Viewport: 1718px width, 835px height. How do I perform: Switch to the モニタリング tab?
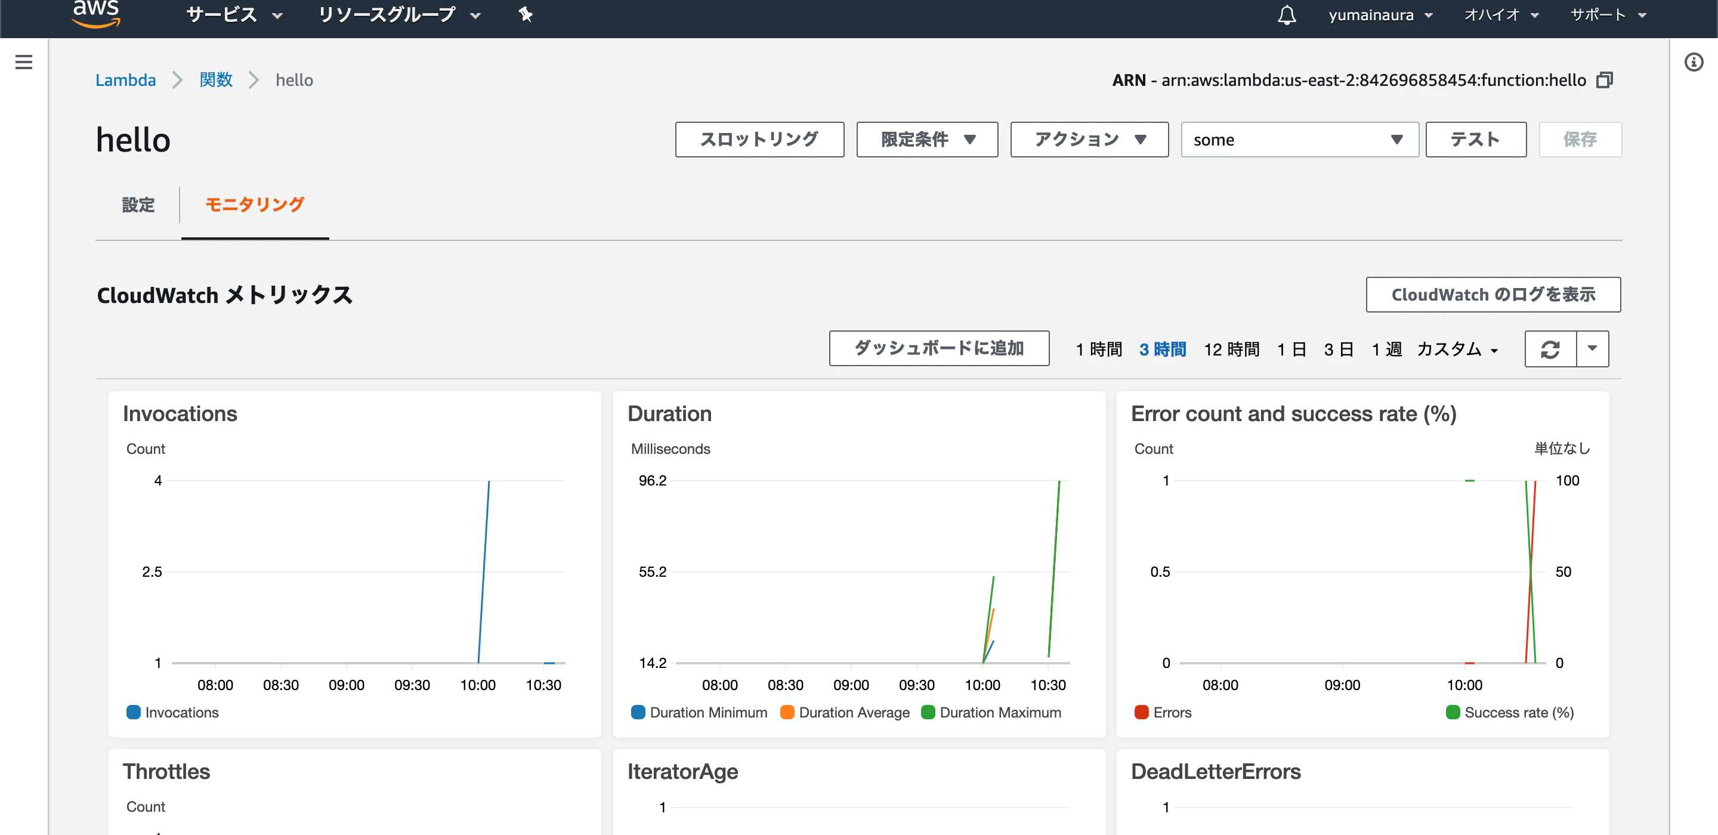coord(255,205)
